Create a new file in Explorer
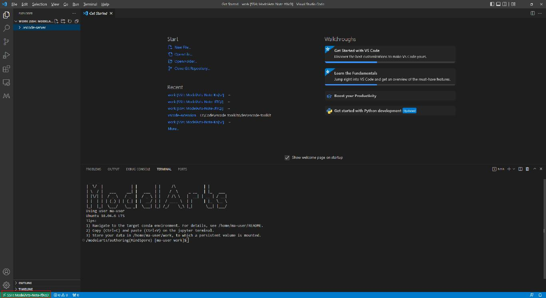 click(57, 21)
